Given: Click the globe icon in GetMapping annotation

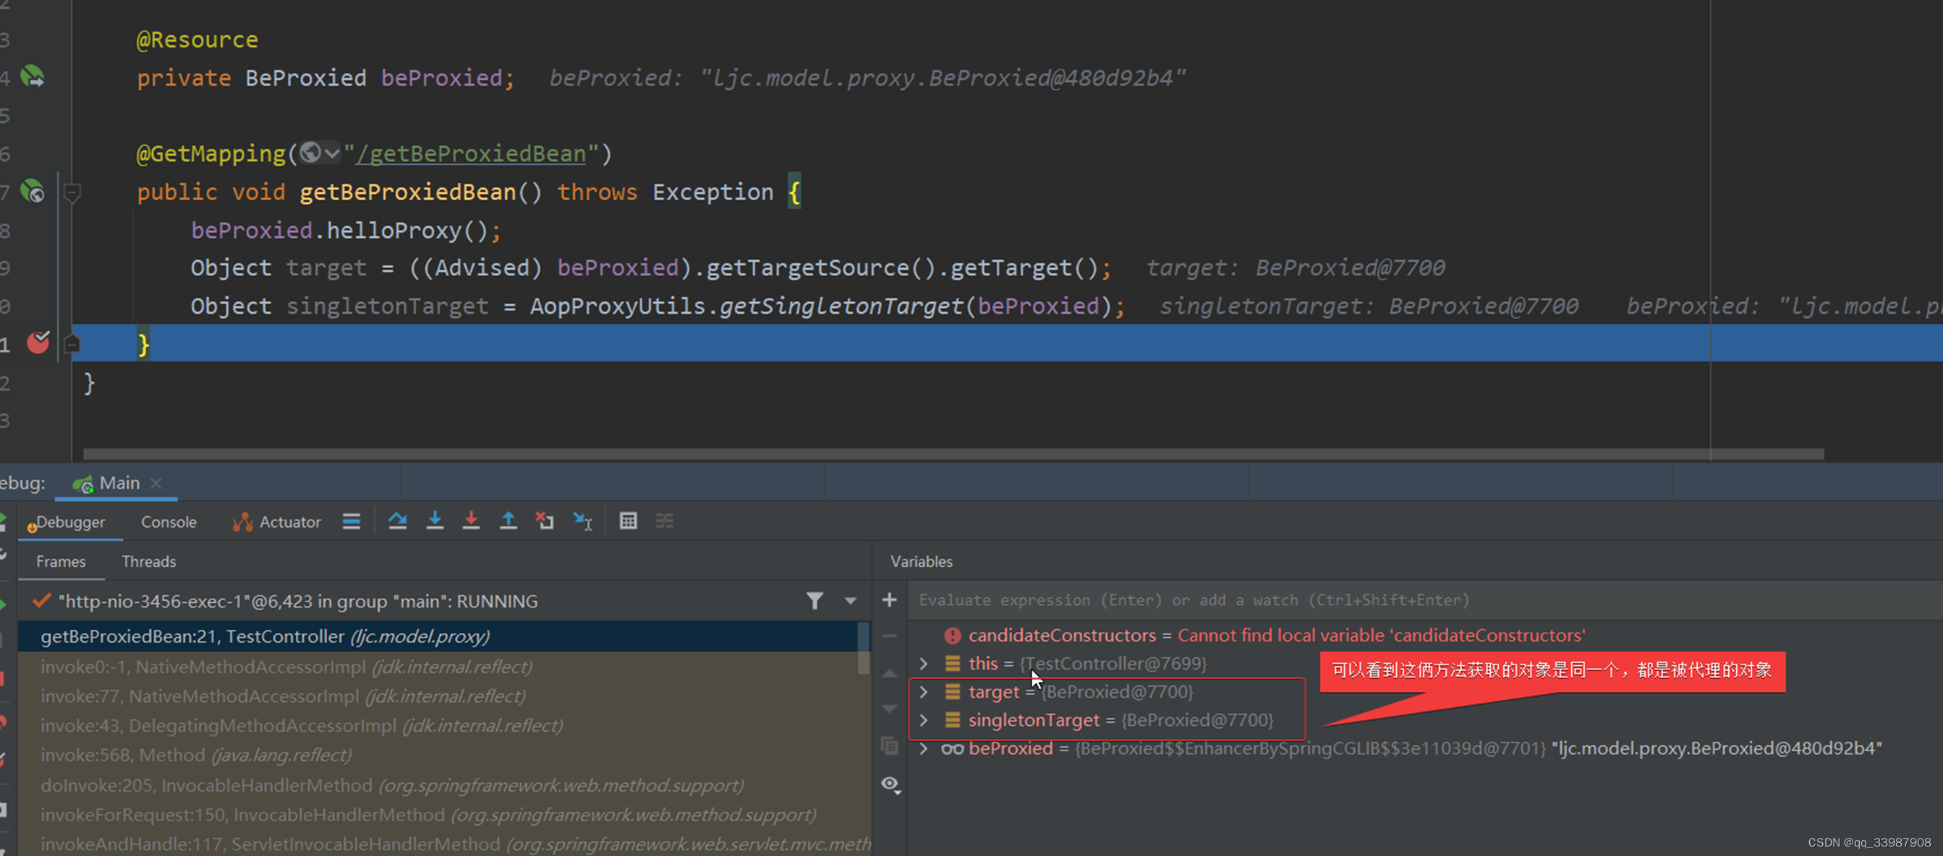Looking at the screenshot, I should tap(311, 153).
